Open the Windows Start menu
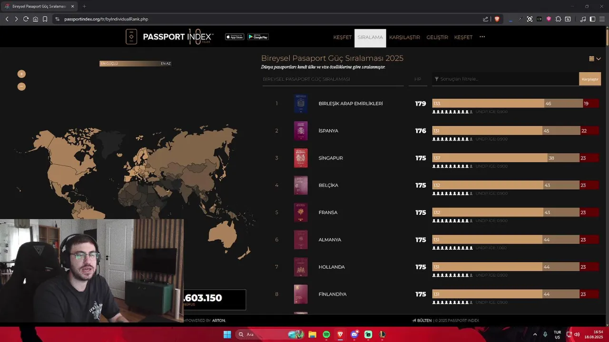This screenshot has height=342, width=609. click(x=227, y=334)
